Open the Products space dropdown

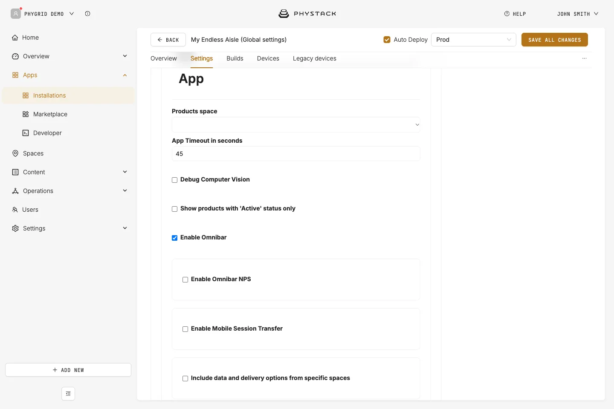296,125
